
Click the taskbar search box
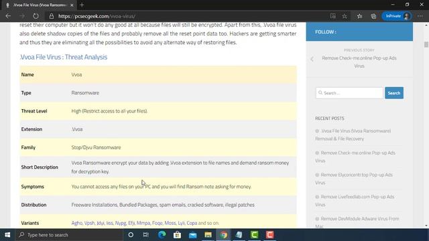pyautogui.click(x=69, y=235)
